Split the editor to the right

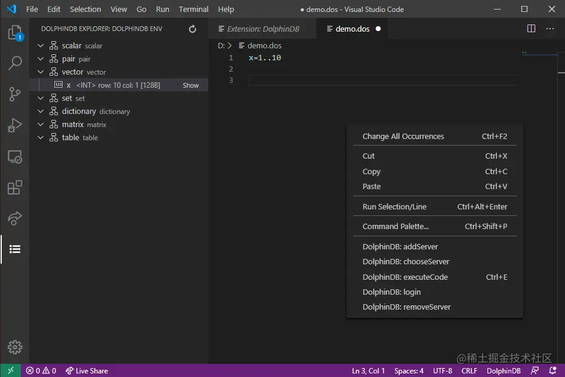[531, 29]
